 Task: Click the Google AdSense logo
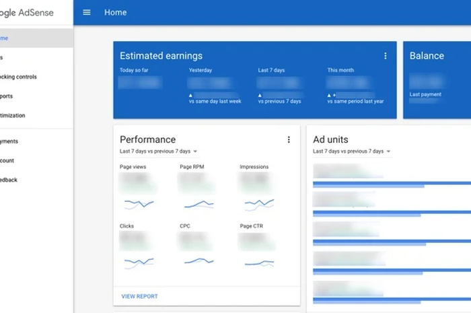click(26, 13)
